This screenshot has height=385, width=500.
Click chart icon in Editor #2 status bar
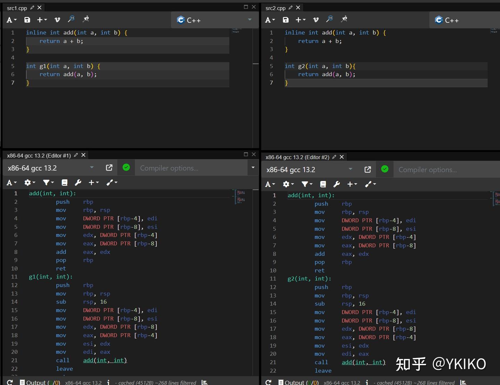[x=463, y=382]
